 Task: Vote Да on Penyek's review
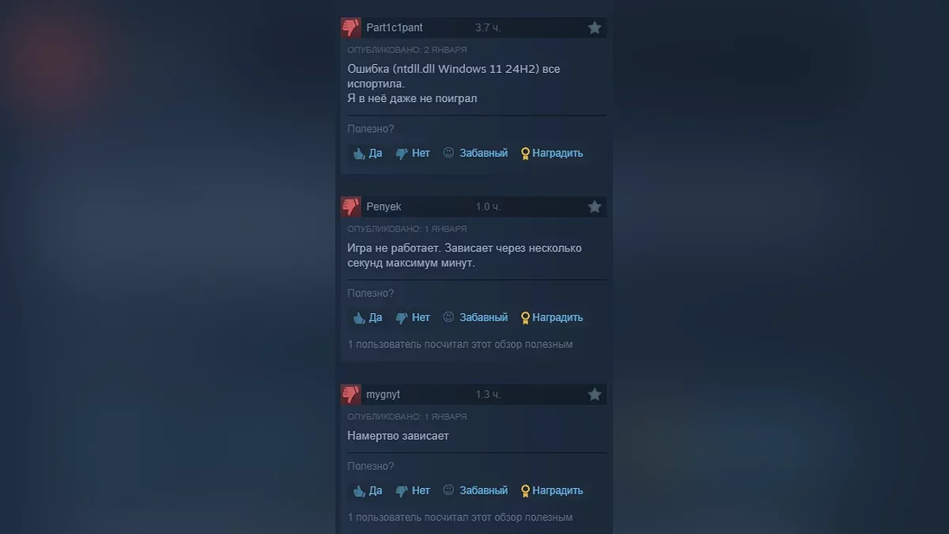tap(368, 317)
